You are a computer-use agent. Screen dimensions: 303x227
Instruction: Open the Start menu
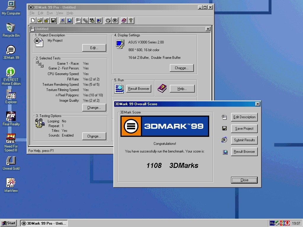9,223
